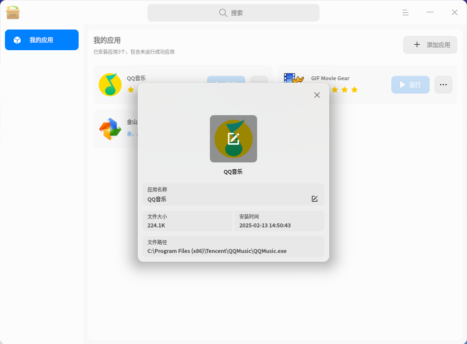467x344 pixels.
Task: Close the main application window
Action: coord(455,12)
